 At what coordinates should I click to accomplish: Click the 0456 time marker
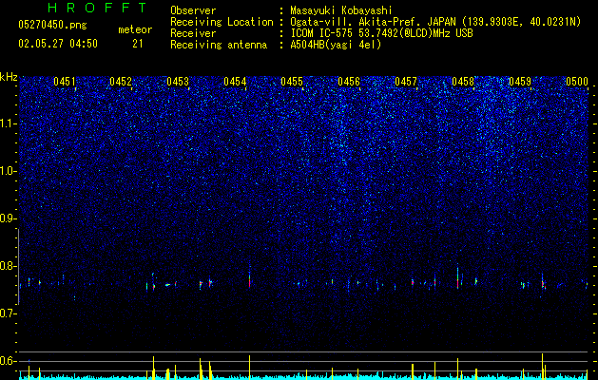349,82
